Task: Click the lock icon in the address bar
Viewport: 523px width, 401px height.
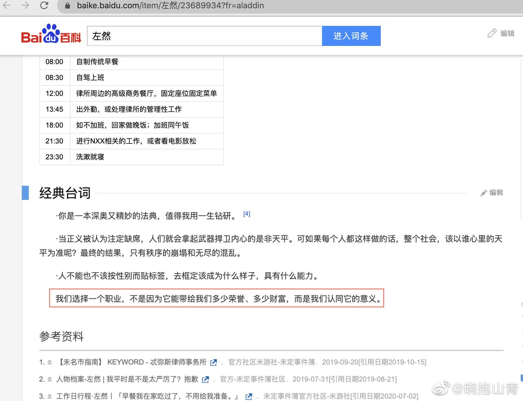Action: pyautogui.click(x=68, y=6)
